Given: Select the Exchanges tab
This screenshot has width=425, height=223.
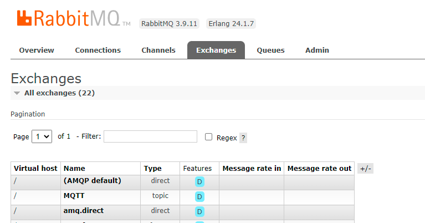Looking at the screenshot, I should point(216,50).
